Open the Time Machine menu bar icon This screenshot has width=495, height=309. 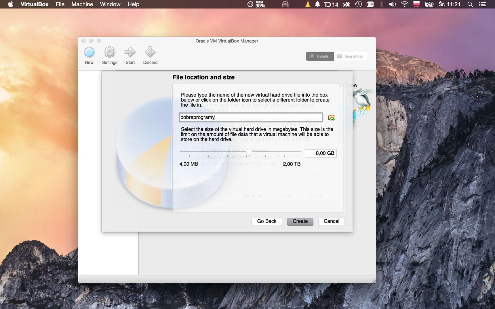click(358, 4)
